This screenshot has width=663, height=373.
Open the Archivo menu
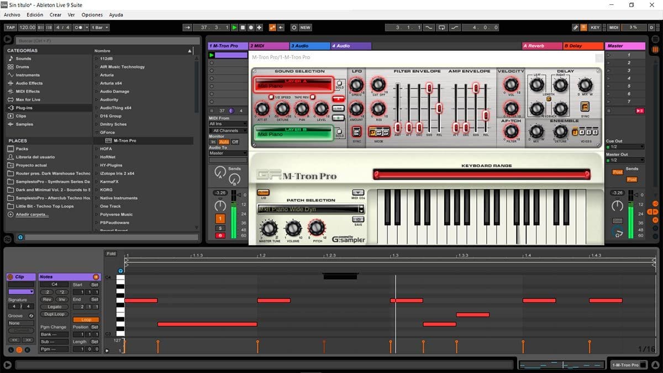12,15
